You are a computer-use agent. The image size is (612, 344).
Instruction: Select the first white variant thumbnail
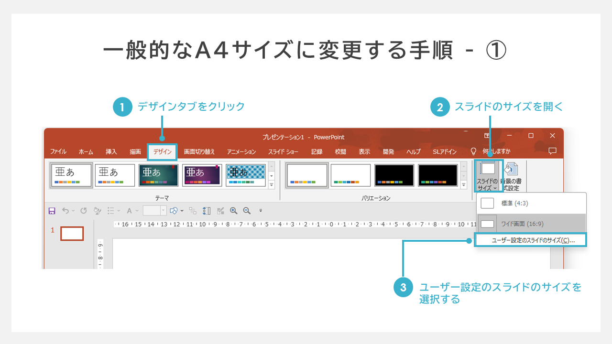(x=307, y=175)
